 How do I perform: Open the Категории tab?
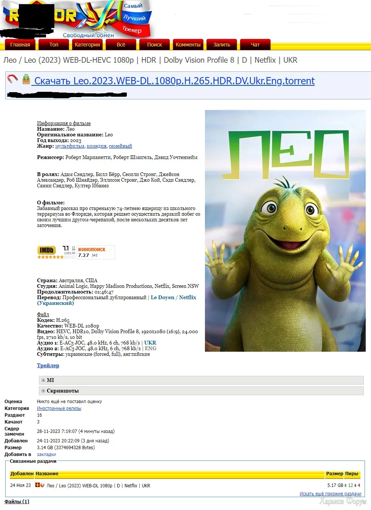pyautogui.click(x=87, y=45)
